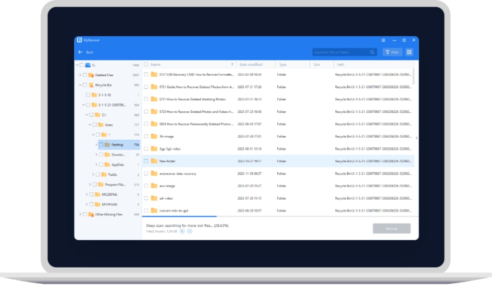Click sort arrow in Name column
Screen dimensions: 492x296
232,64
